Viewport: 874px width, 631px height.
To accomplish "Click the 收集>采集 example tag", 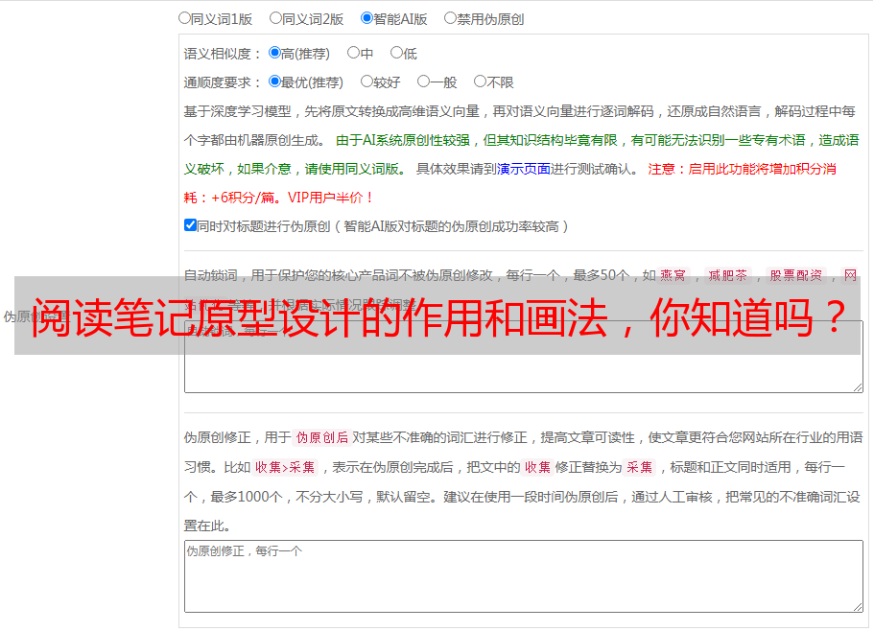I will click(285, 467).
